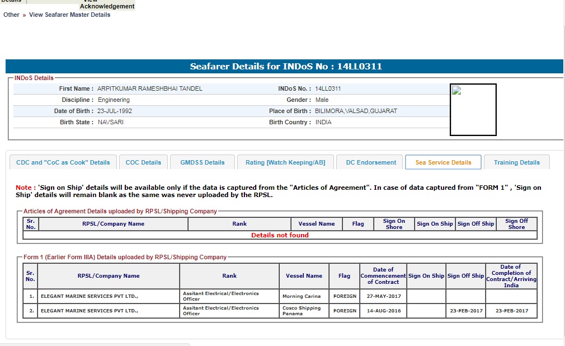Click the Morning Carina vessel name cell
This screenshot has height=346, width=565.
click(301, 296)
